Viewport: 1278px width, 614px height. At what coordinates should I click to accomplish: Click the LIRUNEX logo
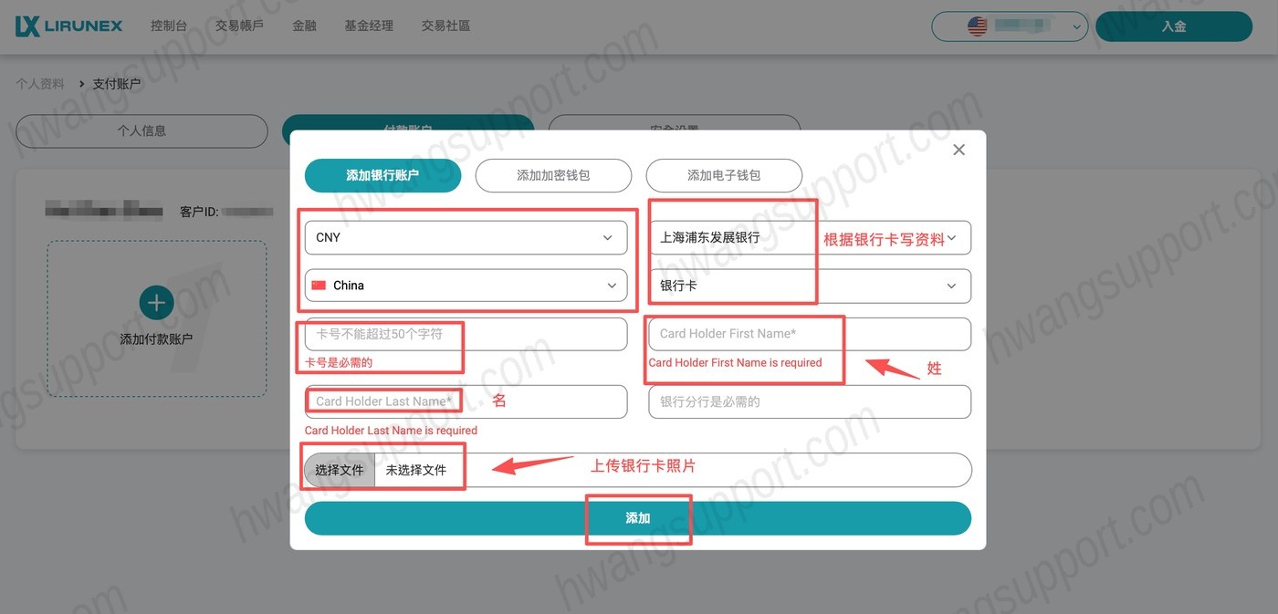(x=68, y=26)
